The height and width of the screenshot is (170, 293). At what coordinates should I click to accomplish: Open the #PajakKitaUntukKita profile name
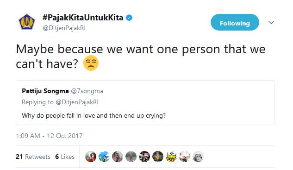point(83,18)
